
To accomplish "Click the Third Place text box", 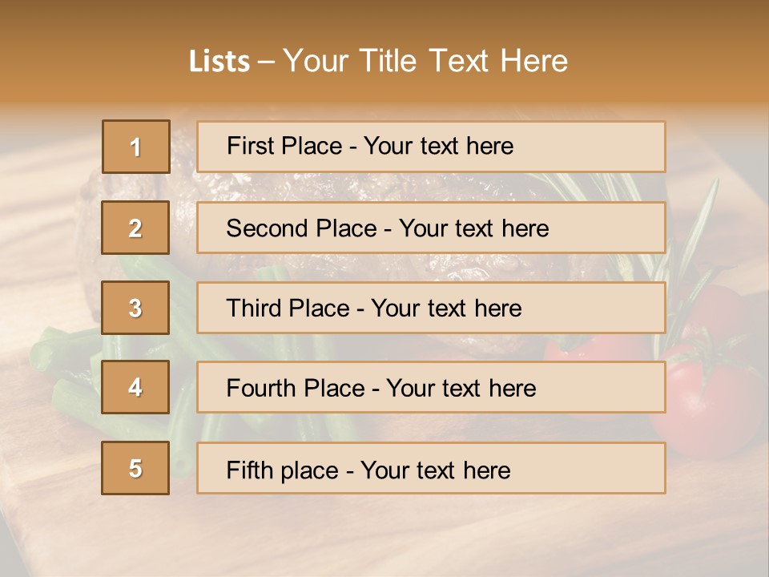I will click(431, 308).
